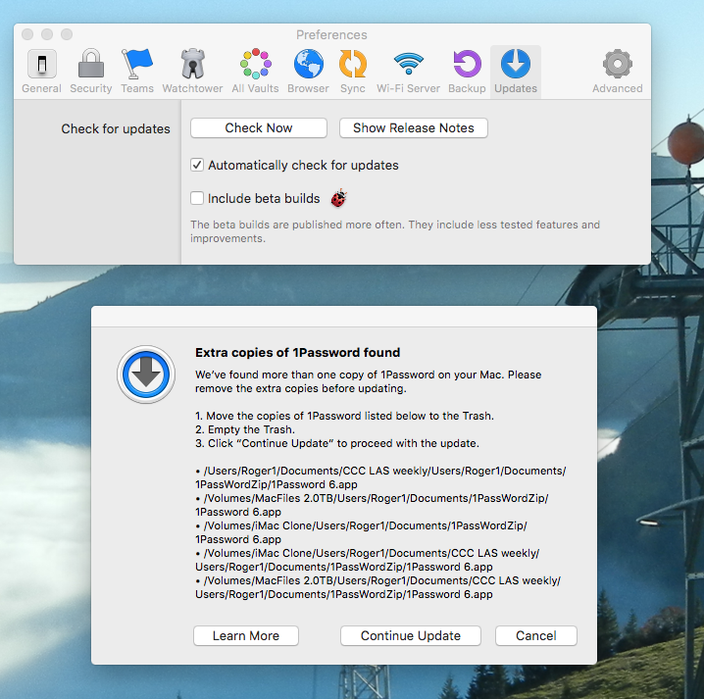This screenshot has height=699, width=704.
Task: Open the Backup preferences pane
Action: [467, 72]
